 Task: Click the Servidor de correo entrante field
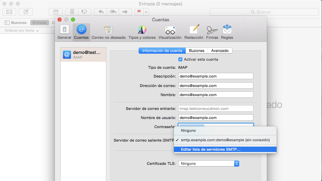[216, 109]
